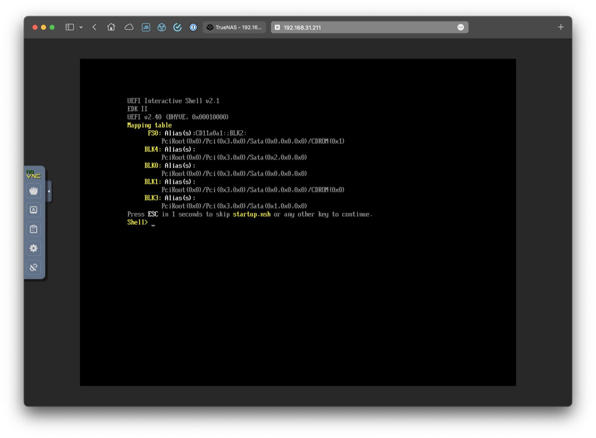Viewport: 596px width, 438px height.
Task: Click the cube-shaped extension icon
Action: [162, 27]
